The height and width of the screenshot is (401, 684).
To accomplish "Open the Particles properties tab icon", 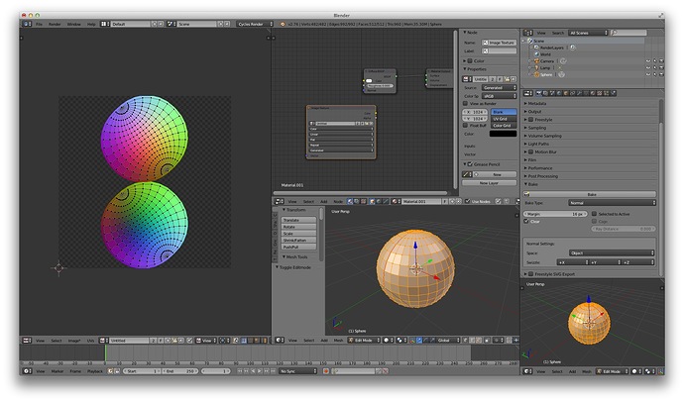I will 606,93.
